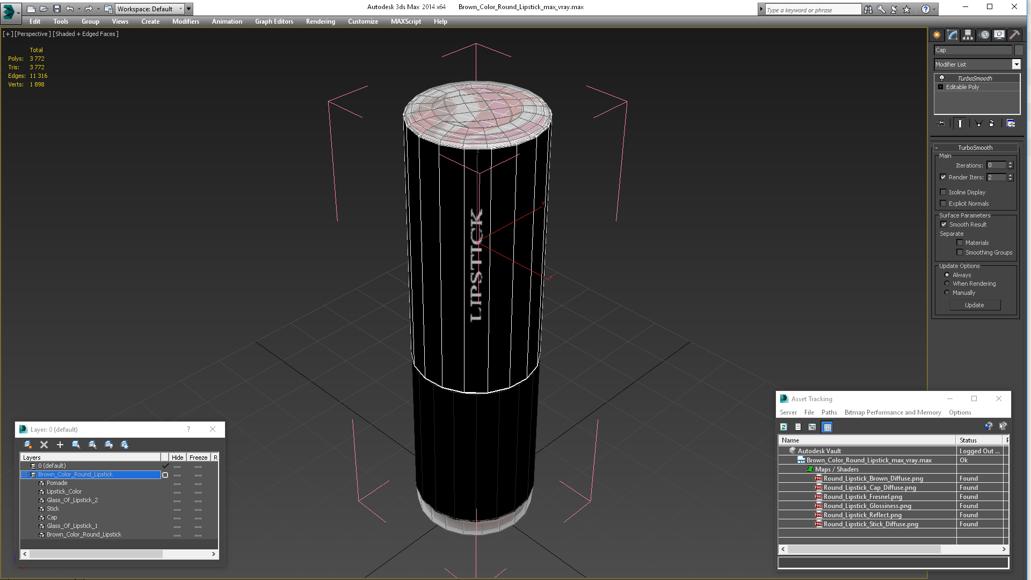
Task: Click Freeze All Layers snowflake icon
Action: tap(125, 445)
